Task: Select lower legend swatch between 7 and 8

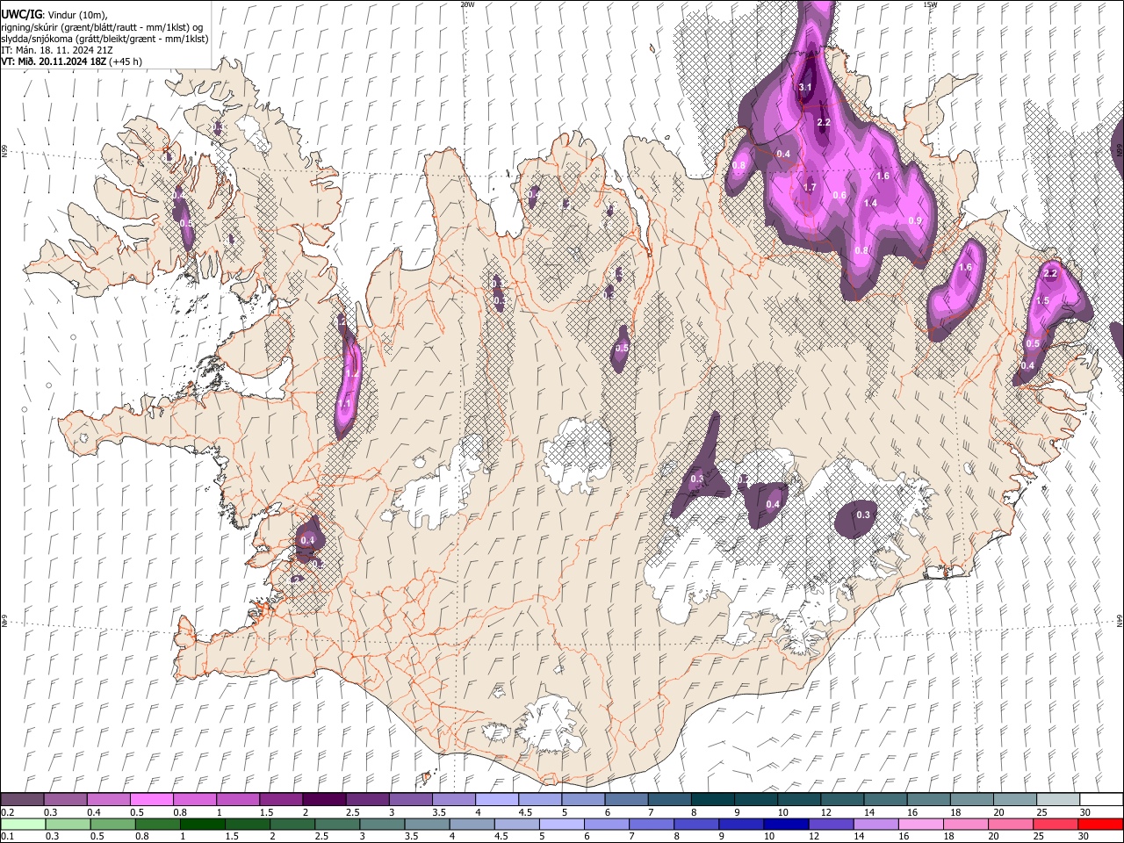Action: (x=652, y=824)
